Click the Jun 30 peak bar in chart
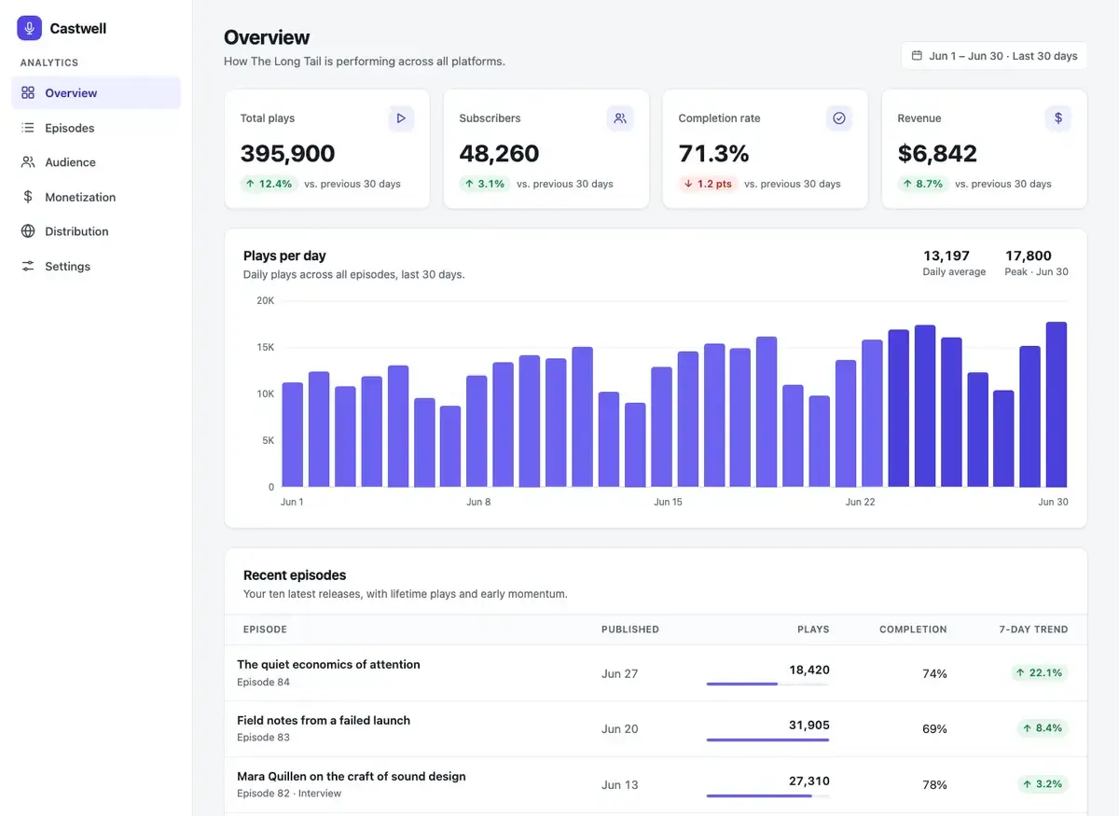 tap(1057, 405)
